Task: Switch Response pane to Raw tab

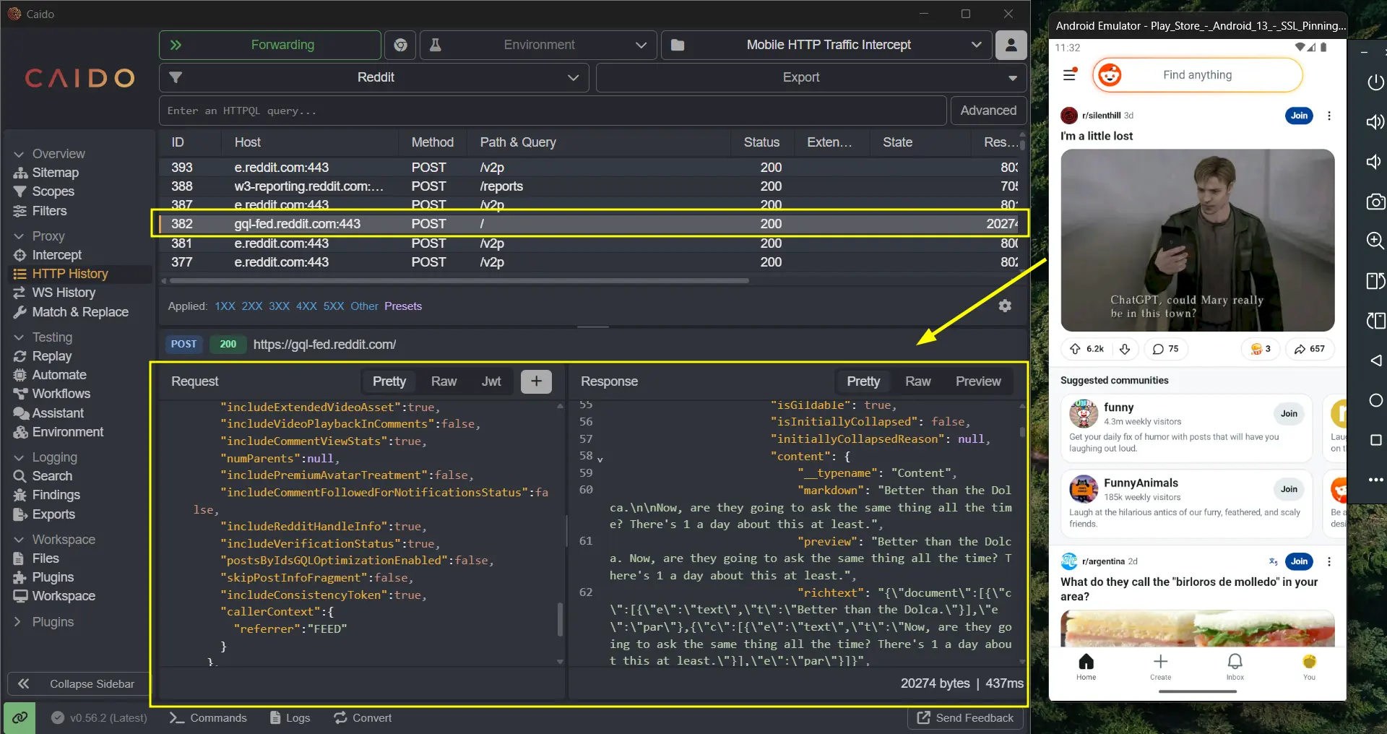Action: coord(918,381)
